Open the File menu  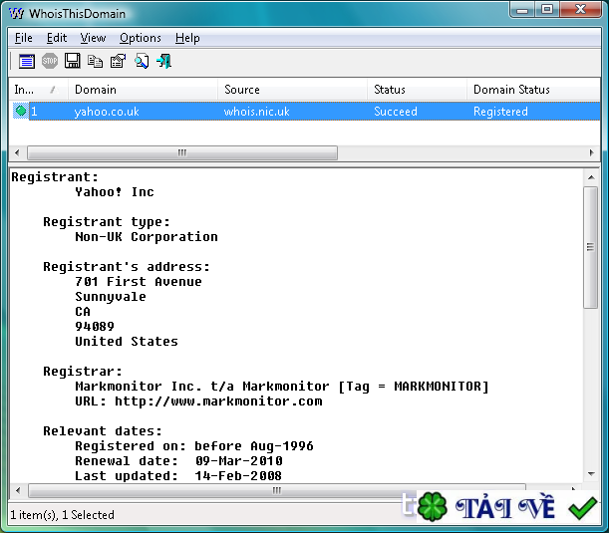(x=24, y=38)
